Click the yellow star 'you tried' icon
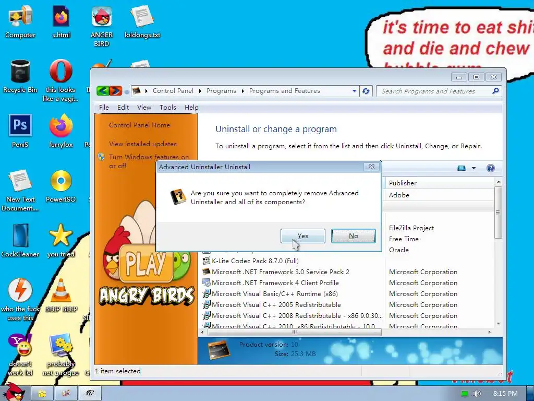The height and width of the screenshot is (401, 534). (61, 240)
